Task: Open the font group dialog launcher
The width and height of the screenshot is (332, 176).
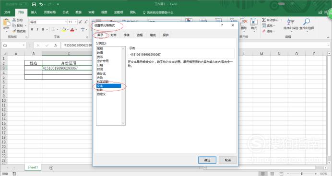Action: tap(87, 37)
